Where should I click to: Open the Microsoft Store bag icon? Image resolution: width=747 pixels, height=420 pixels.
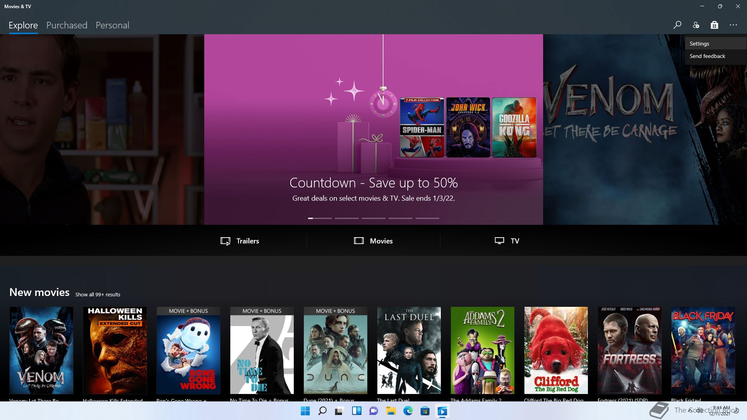click(x=714, y=25)
